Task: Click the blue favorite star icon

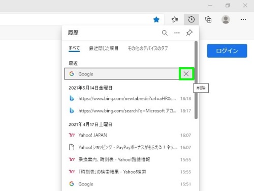Action: click(x=156, y=20)
